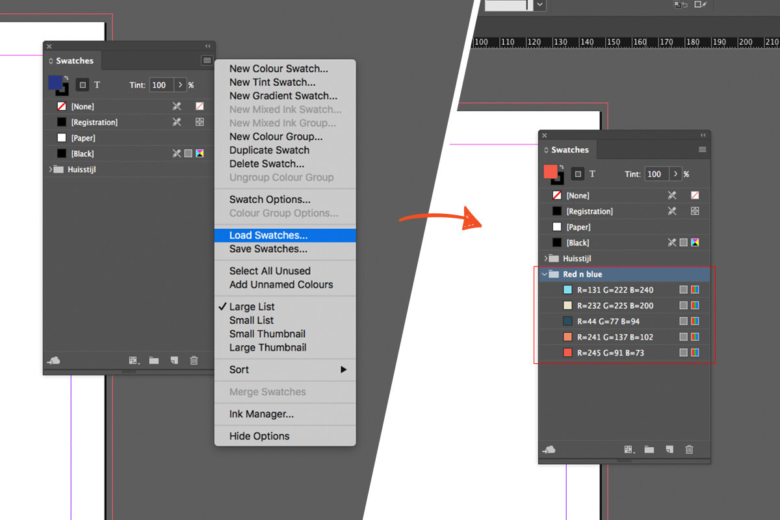Screen dimensions: 780x520
Task: Choose Duplicate Swatch menu item
Action: point(285,150)
